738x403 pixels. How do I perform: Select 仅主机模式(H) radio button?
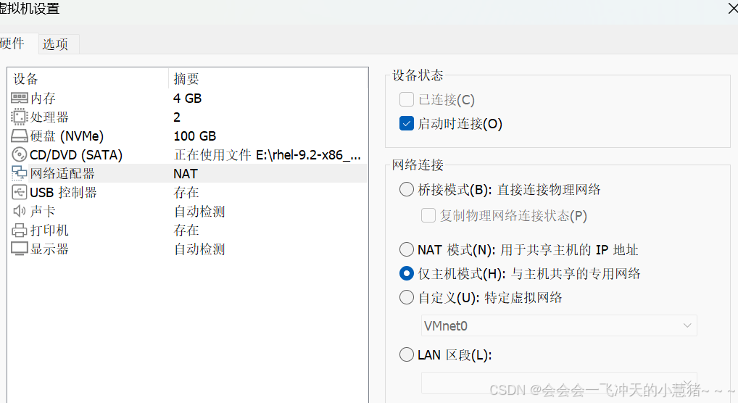tap(406, 273)
